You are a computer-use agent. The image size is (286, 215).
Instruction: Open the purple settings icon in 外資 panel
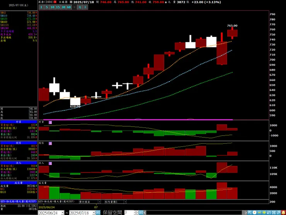[50, 122]
